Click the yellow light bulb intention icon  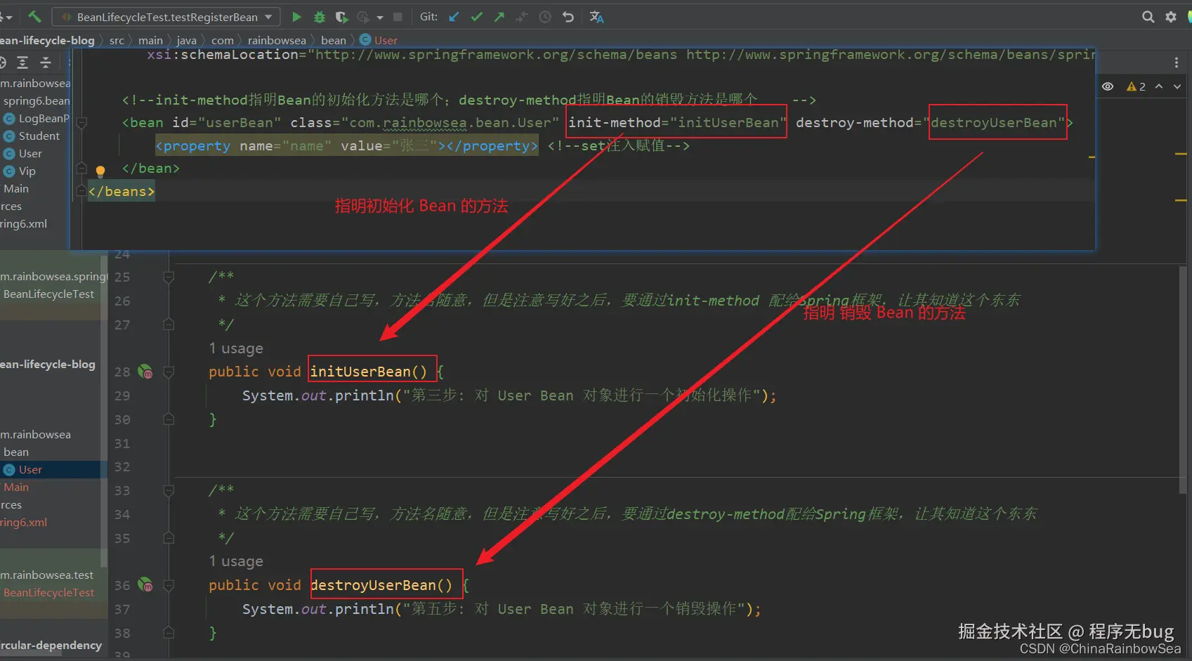coord(100,171)
